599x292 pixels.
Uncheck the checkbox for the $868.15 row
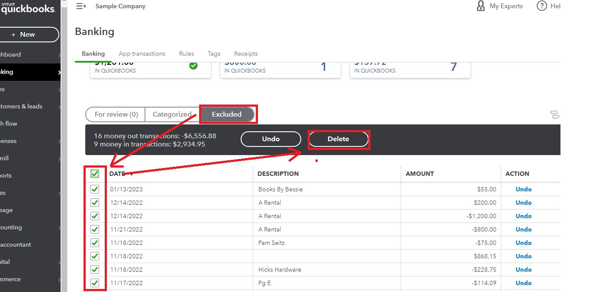(x=95, y=256)
